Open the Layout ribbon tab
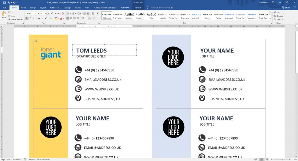Viewport: 298px width, 161px height. (43, 8)
